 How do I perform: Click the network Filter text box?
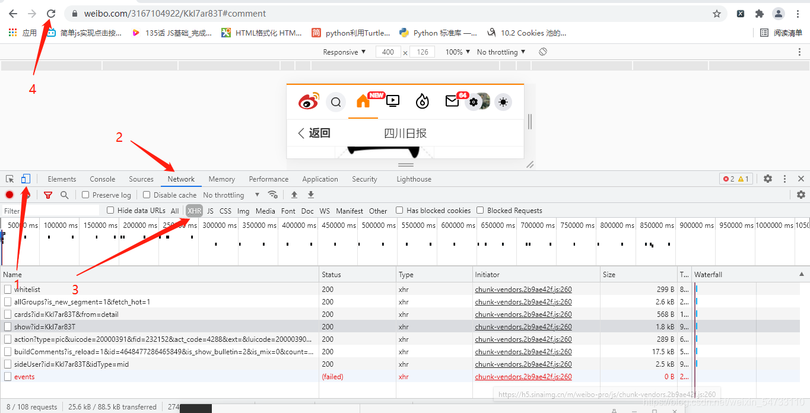click(50, 211)
